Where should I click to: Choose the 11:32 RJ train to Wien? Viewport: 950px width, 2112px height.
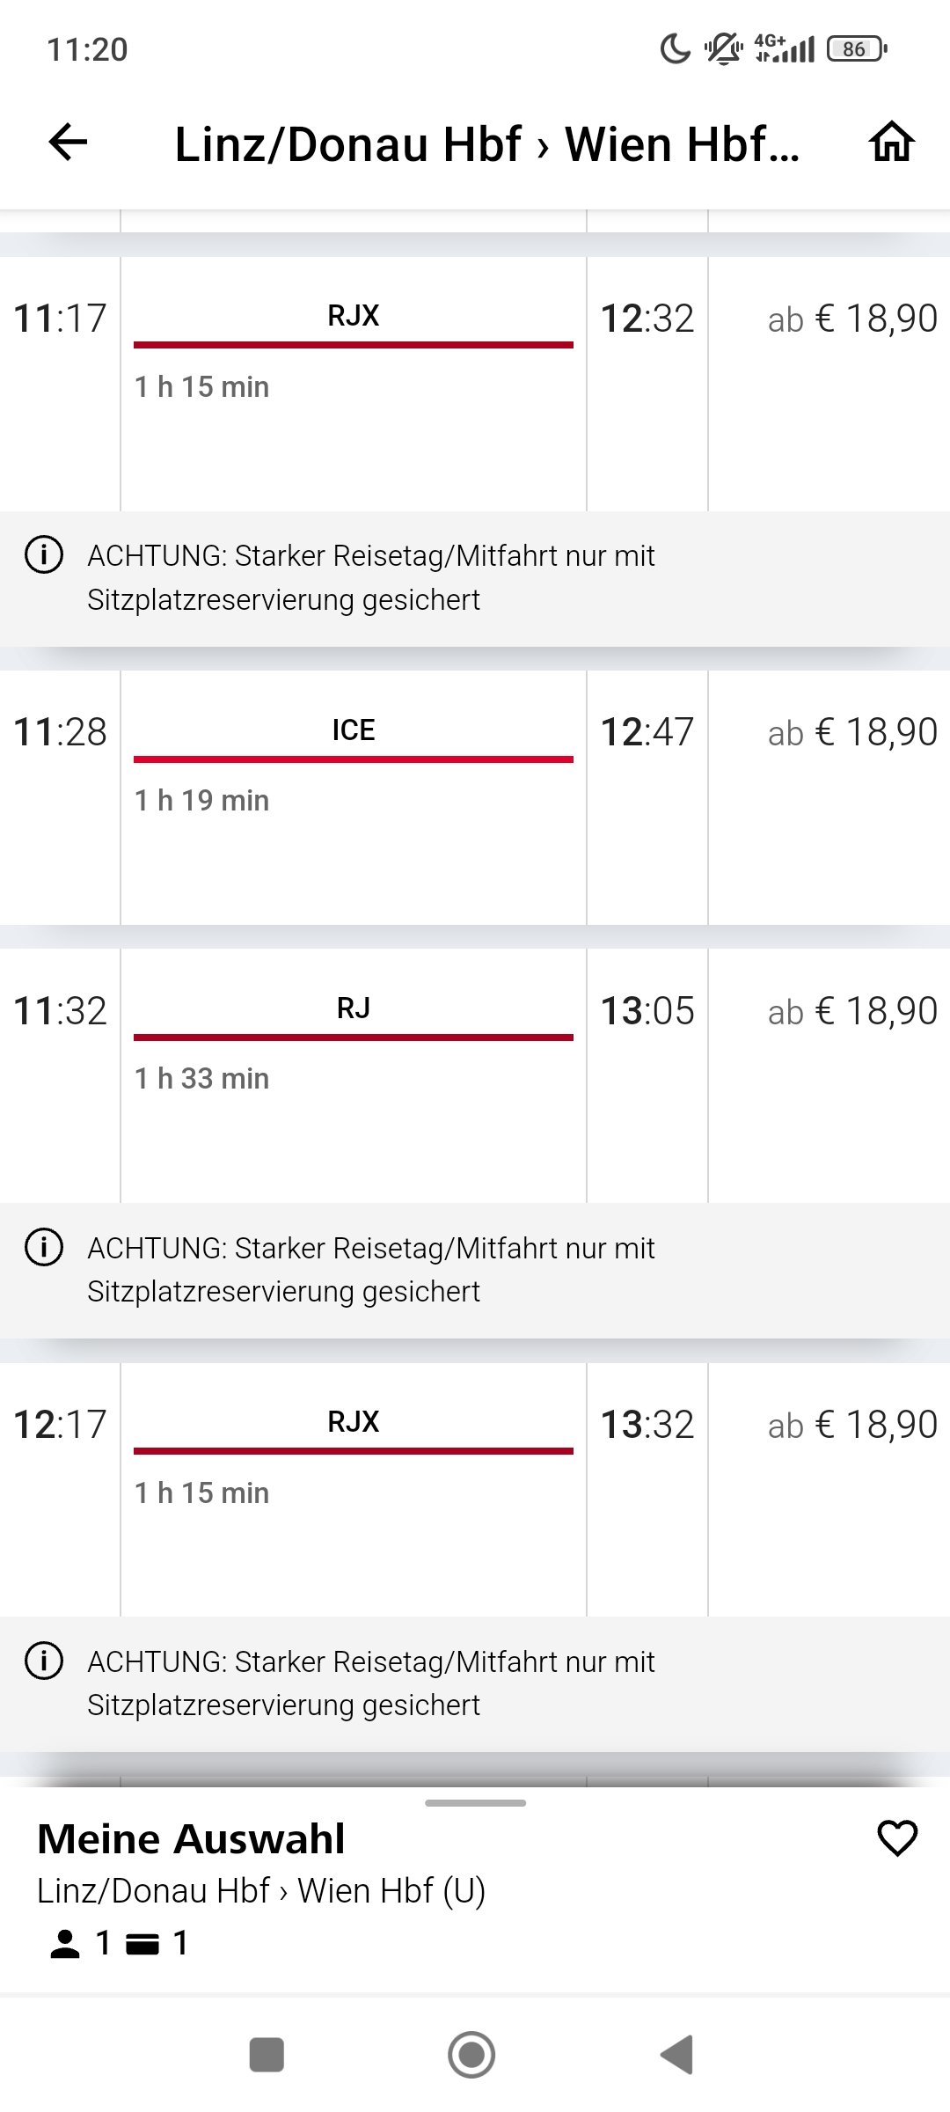[475, 1075]
